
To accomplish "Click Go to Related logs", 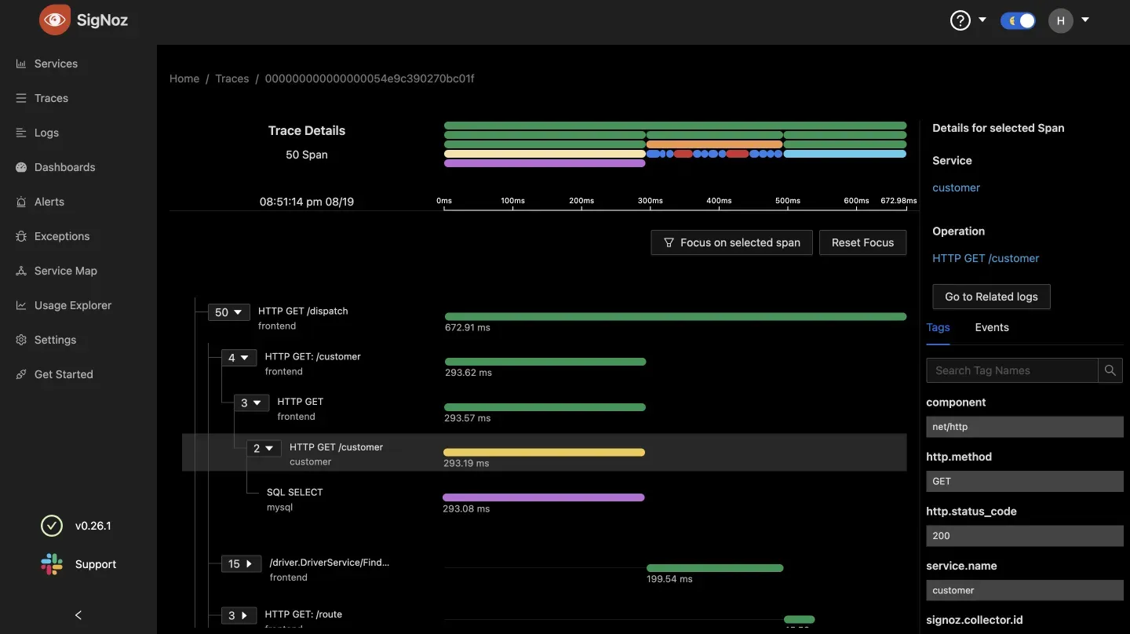I will (x=990, y=296).
